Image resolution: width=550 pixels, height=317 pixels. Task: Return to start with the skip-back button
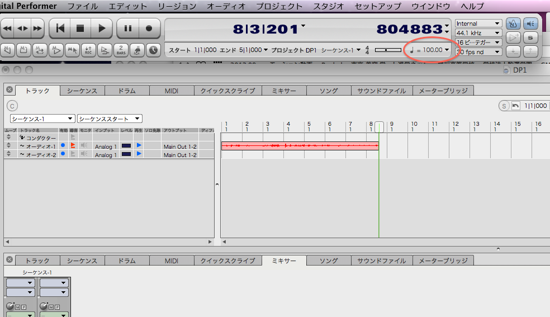click(60, 29)
